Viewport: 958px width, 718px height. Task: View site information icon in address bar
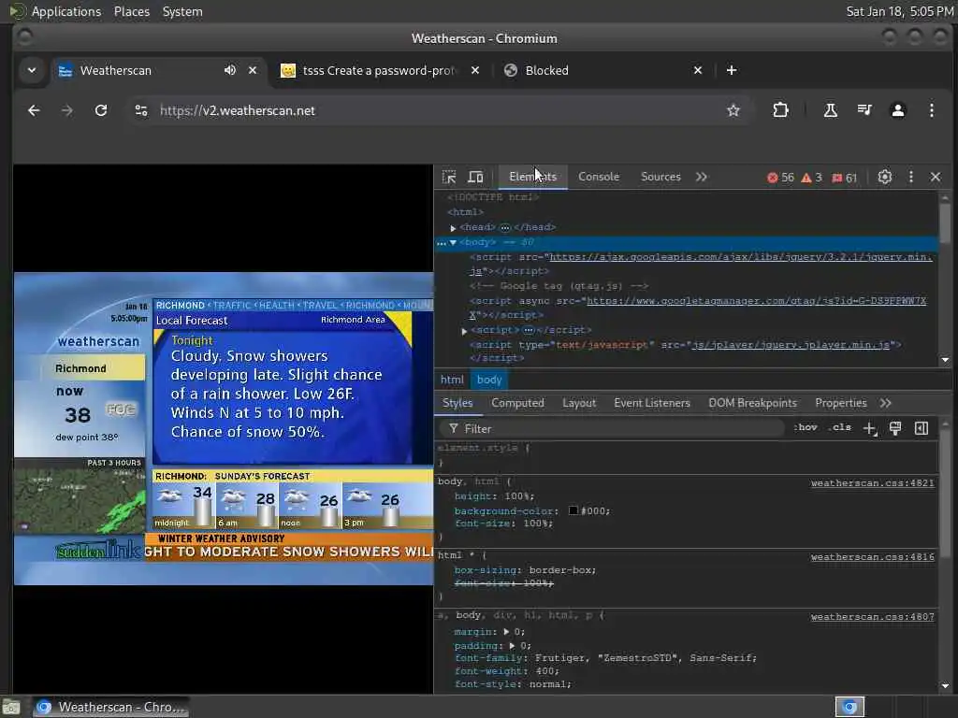[x=141, y=110]
